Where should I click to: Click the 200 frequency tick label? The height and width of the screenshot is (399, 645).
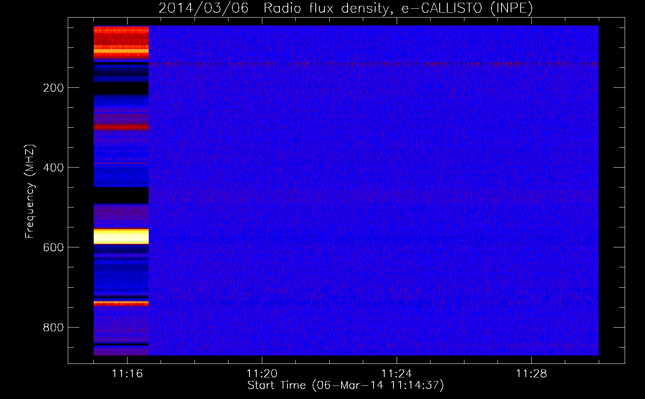pyautogui.click(x=53, y=88)
